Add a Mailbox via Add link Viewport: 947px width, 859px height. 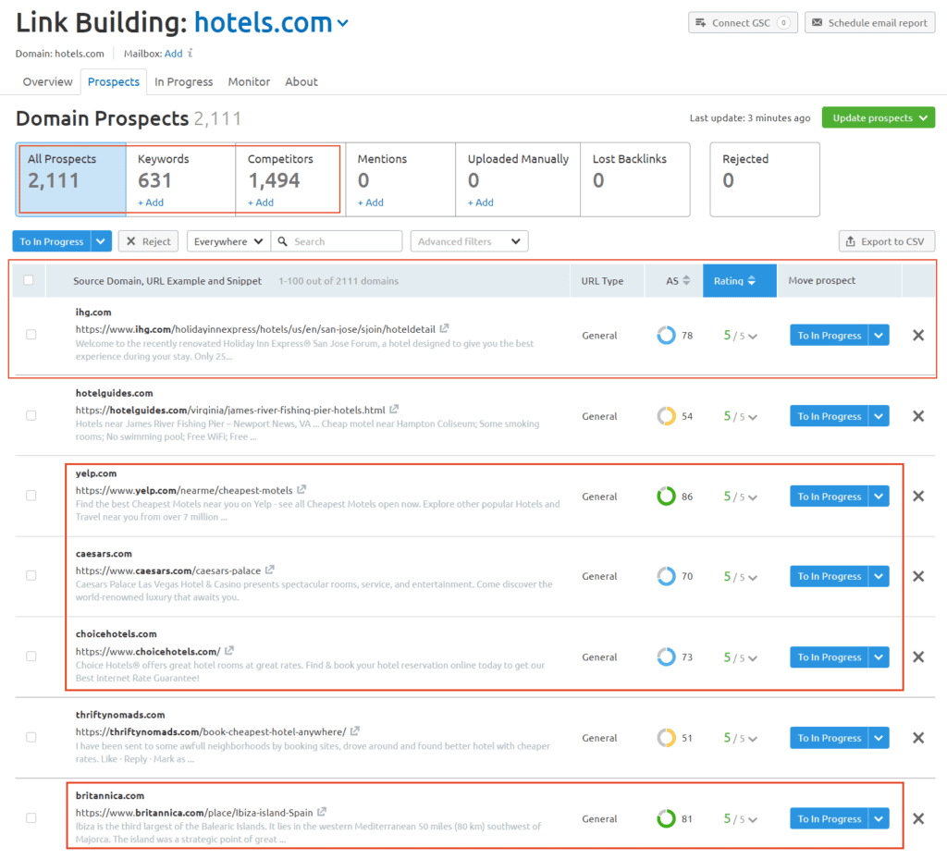point(173,53)
